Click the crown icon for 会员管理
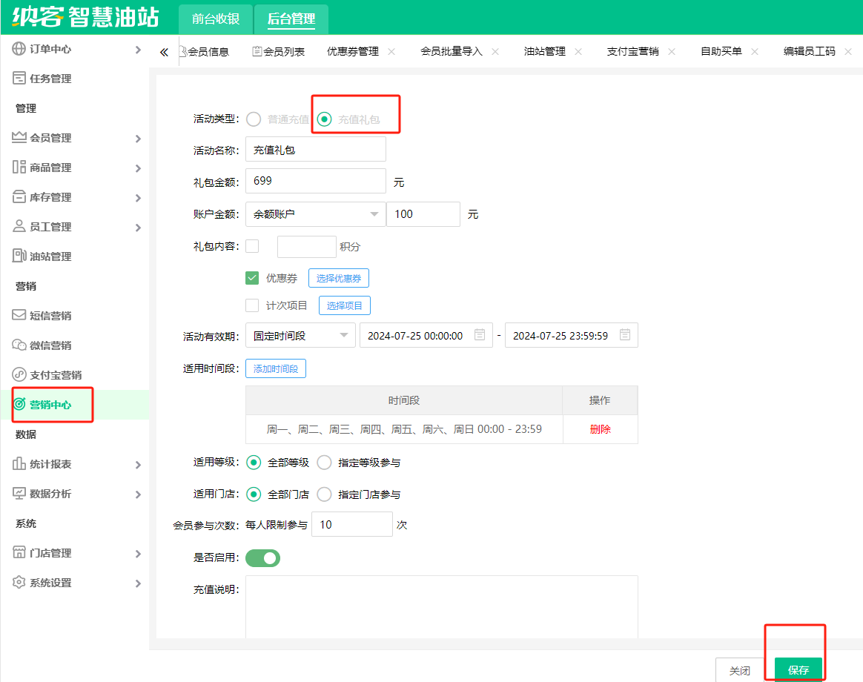The width and height of the screenshot is (863, 682). pos(19,138)
